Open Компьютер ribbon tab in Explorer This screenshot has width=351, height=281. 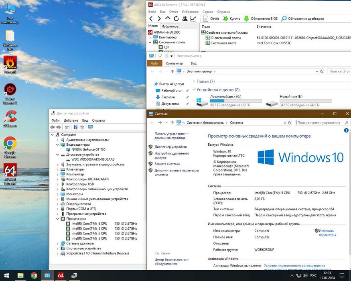coord(174,63)
